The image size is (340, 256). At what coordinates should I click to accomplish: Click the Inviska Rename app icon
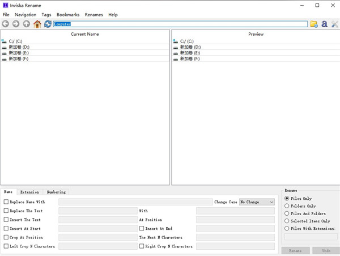[6, 5]
